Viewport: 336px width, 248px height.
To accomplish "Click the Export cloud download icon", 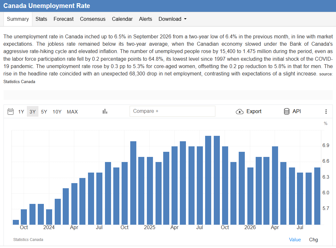I will coord(240,112).
